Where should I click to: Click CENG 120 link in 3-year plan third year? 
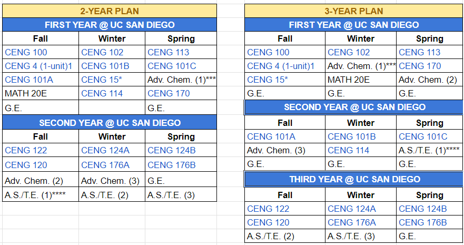pyautogui.click(x=269, y=222)
